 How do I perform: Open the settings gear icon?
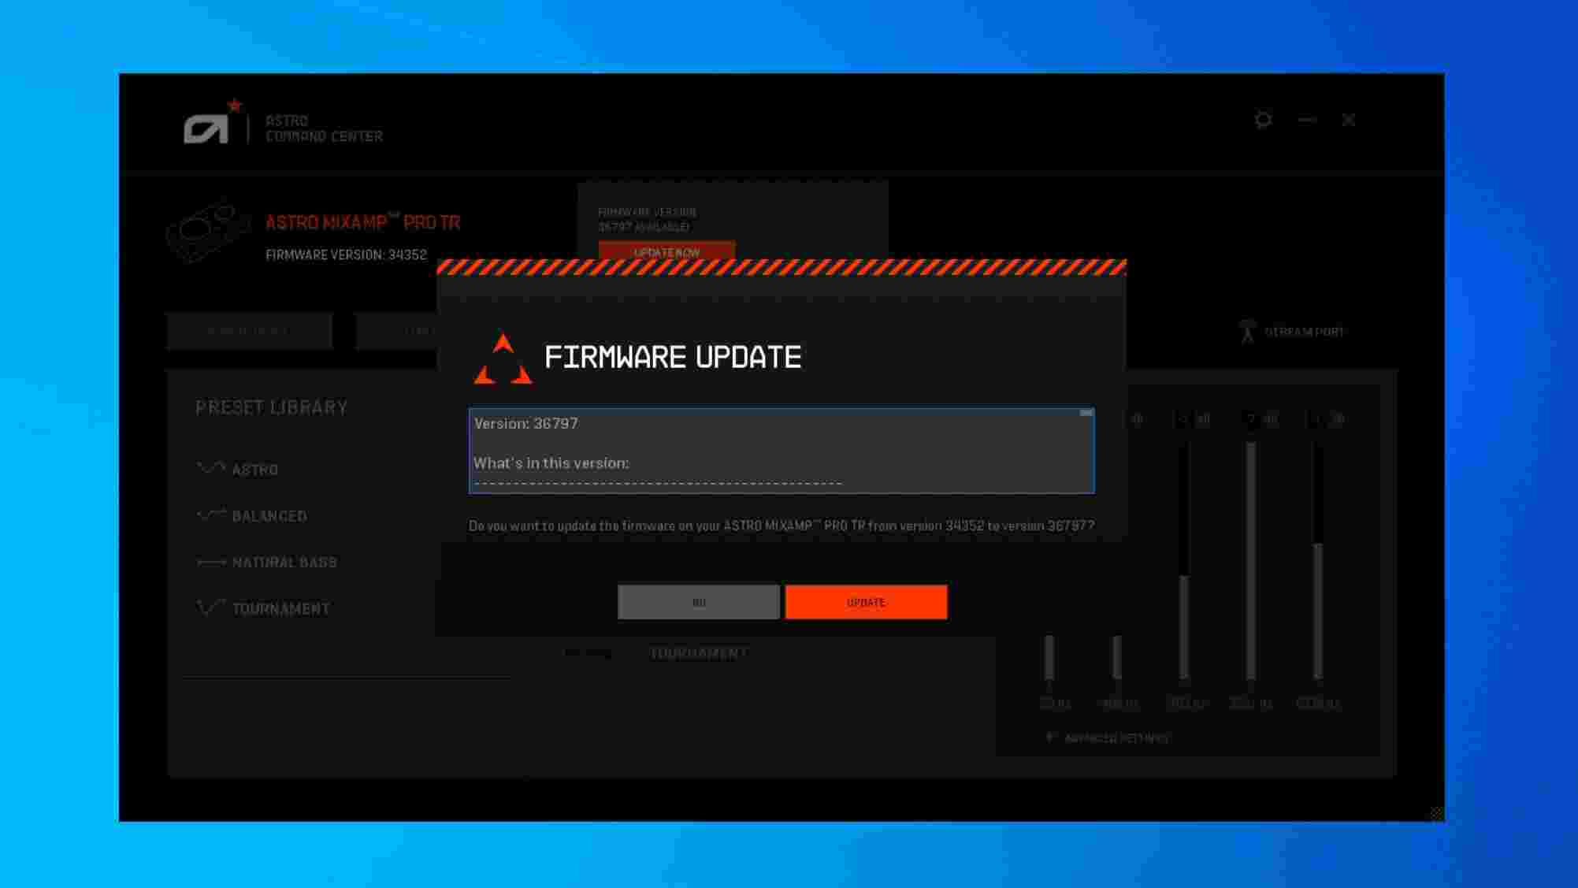coord(1264,120)
